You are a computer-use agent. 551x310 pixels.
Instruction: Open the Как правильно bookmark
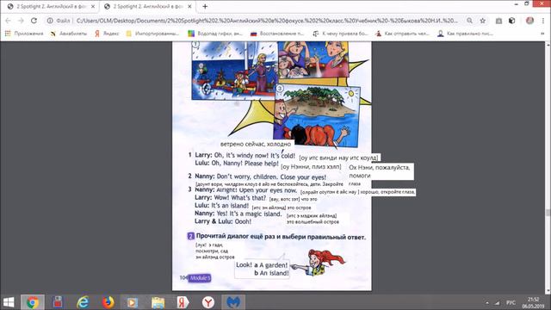point(465,34)
